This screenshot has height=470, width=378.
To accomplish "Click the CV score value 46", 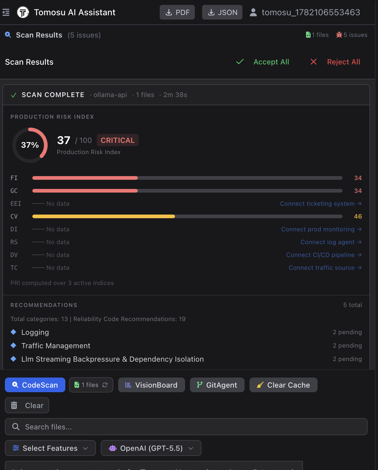I will (x=358, y=216).
